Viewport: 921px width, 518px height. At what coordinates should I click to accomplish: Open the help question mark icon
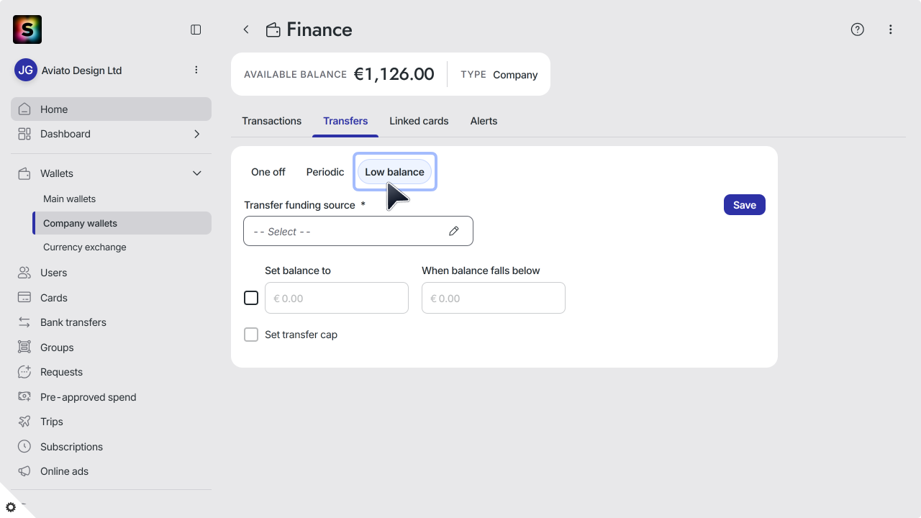(857, 29)
